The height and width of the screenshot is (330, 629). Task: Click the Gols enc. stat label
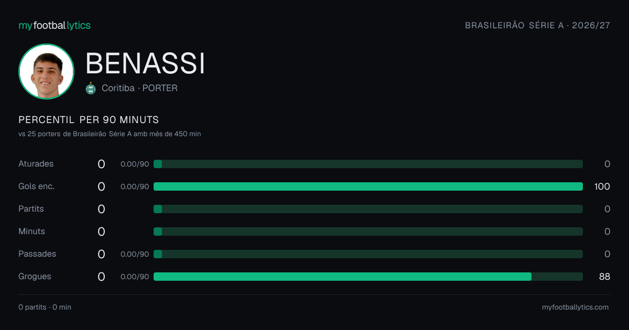point(36,186)
